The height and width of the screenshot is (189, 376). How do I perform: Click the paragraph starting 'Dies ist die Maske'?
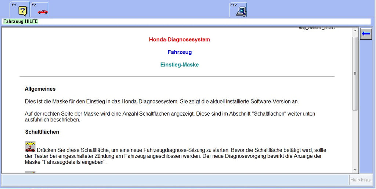(162, 102)
